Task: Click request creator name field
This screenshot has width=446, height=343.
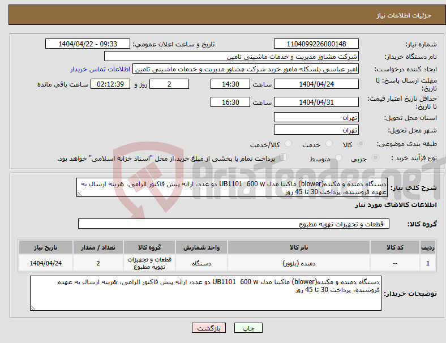Action: (x=246, y=69)
